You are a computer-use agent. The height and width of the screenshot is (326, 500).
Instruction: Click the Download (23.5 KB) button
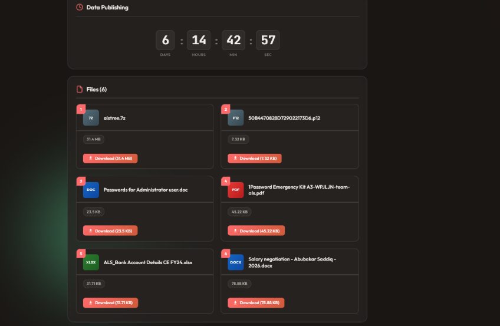[x=110, y=230]
